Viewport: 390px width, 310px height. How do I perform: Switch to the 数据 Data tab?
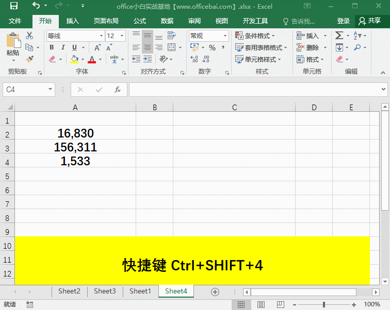point(167,21)
